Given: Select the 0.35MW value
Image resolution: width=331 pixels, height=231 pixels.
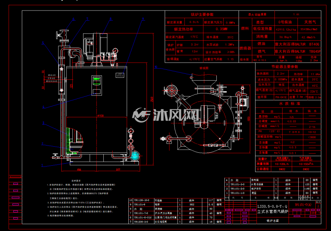Looking at the screenshot, I should 221,29.
